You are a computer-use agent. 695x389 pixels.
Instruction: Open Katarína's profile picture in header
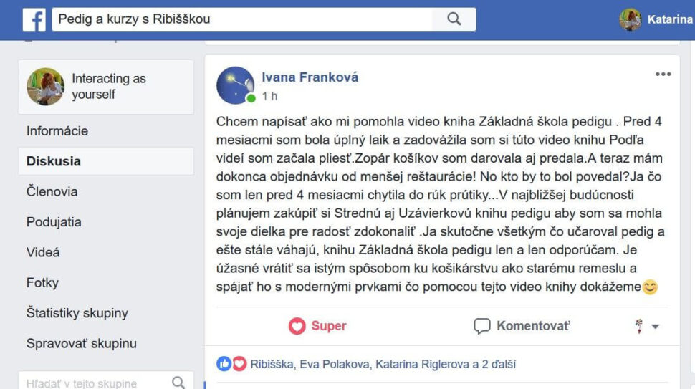point(631,19)
